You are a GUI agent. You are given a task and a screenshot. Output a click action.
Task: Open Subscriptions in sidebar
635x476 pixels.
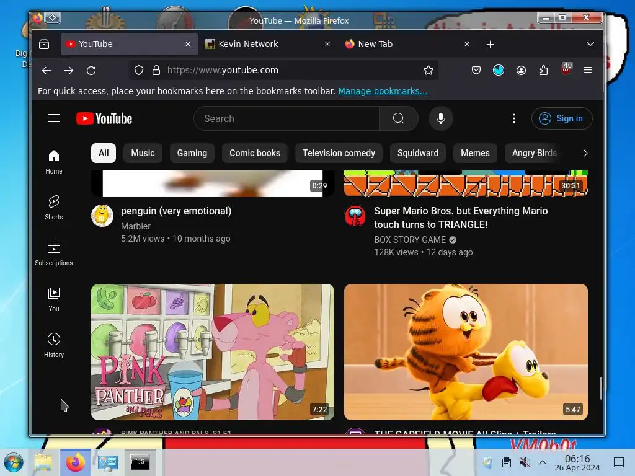pyautogui.click(x=54, y=253)
